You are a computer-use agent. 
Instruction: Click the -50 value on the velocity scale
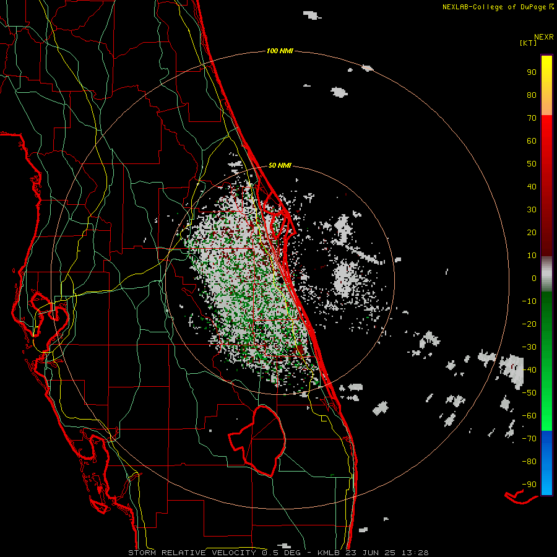tap(529, 393)
